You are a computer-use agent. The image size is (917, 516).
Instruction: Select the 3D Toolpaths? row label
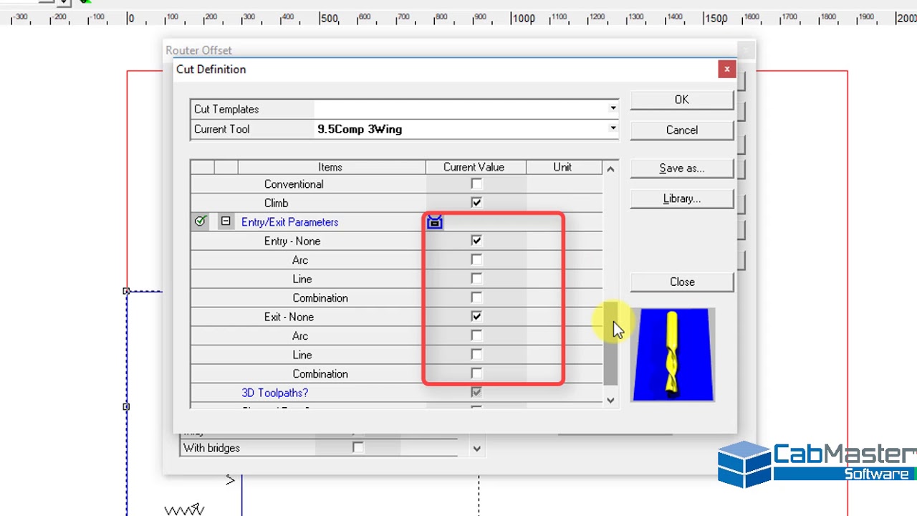(274, 393)
